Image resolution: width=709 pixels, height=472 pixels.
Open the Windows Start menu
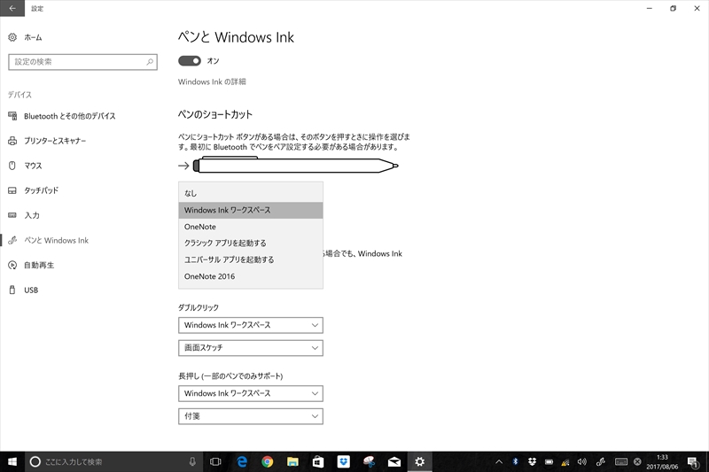(x=12, y=461)
